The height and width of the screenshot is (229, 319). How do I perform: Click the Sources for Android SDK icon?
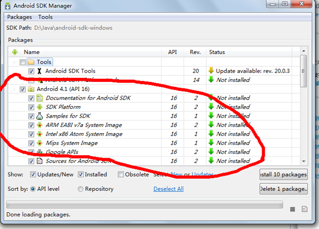coord(39,161)
